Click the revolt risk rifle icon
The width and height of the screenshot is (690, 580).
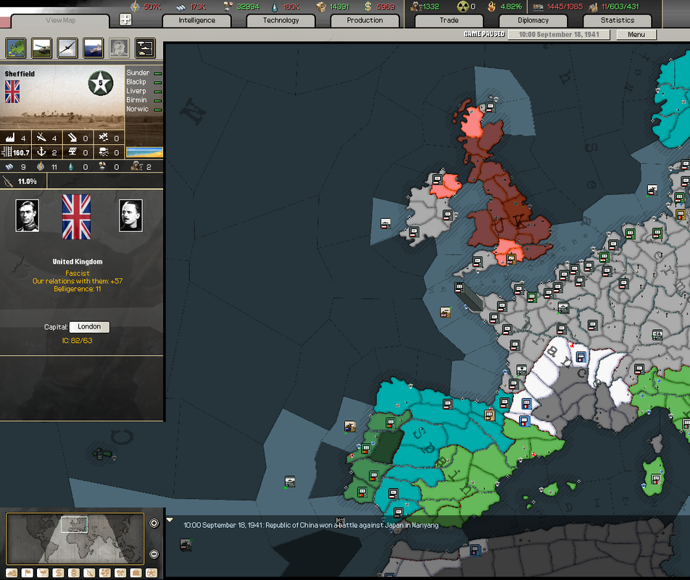(x=8, y=181)
